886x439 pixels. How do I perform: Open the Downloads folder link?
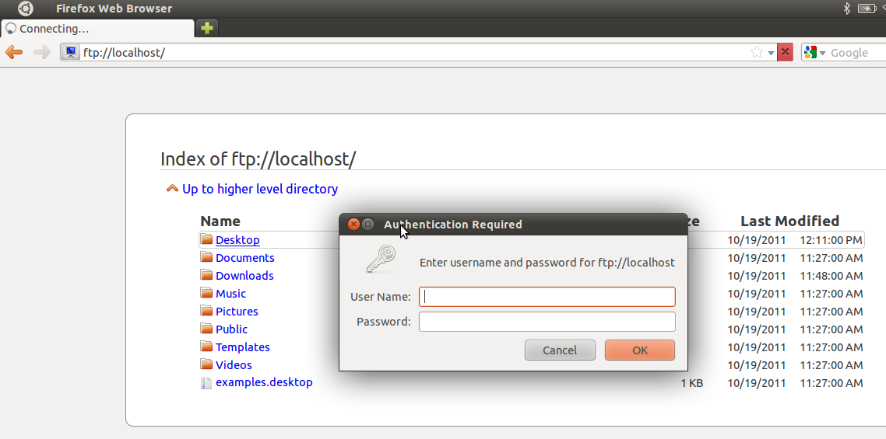coord(244,276)
